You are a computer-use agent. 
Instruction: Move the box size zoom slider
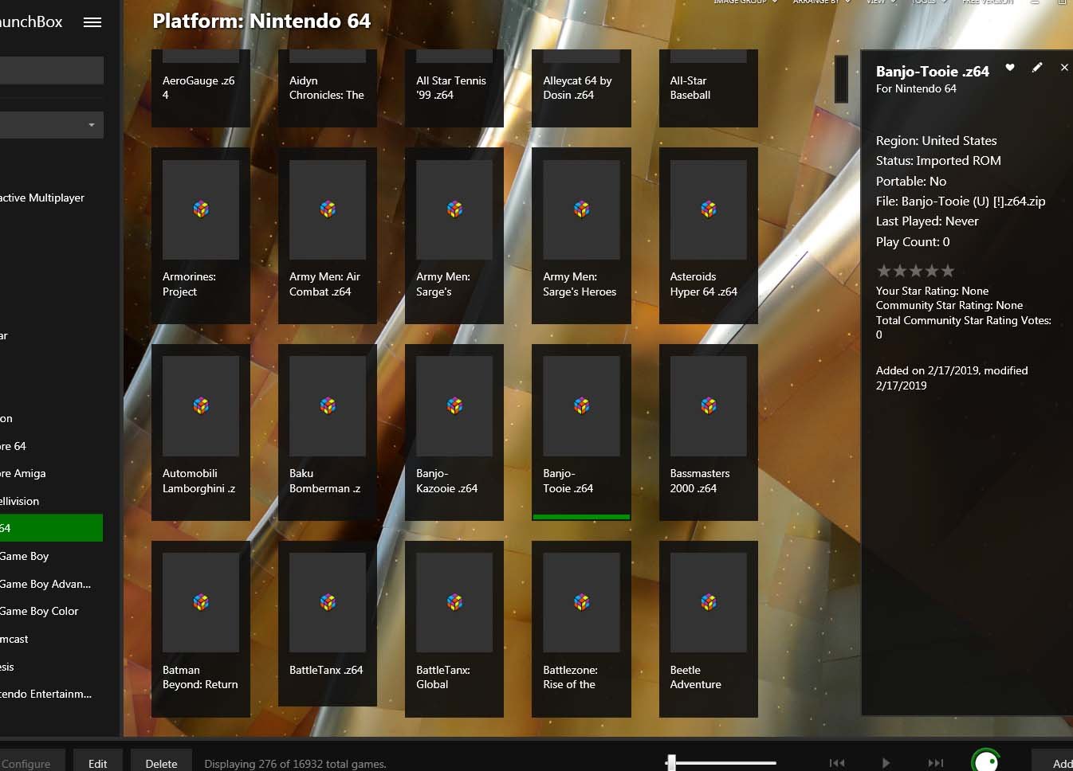click(x=672, y=763)
